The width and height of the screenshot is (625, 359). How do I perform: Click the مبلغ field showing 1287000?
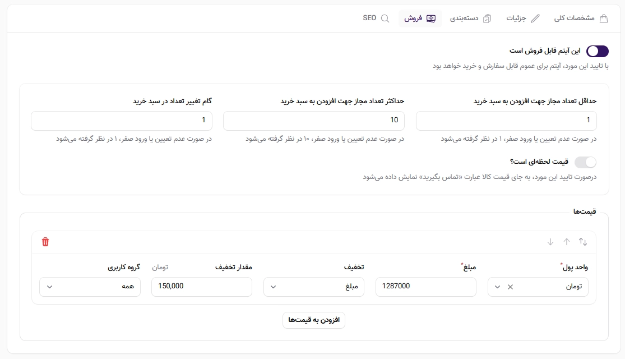425,287
